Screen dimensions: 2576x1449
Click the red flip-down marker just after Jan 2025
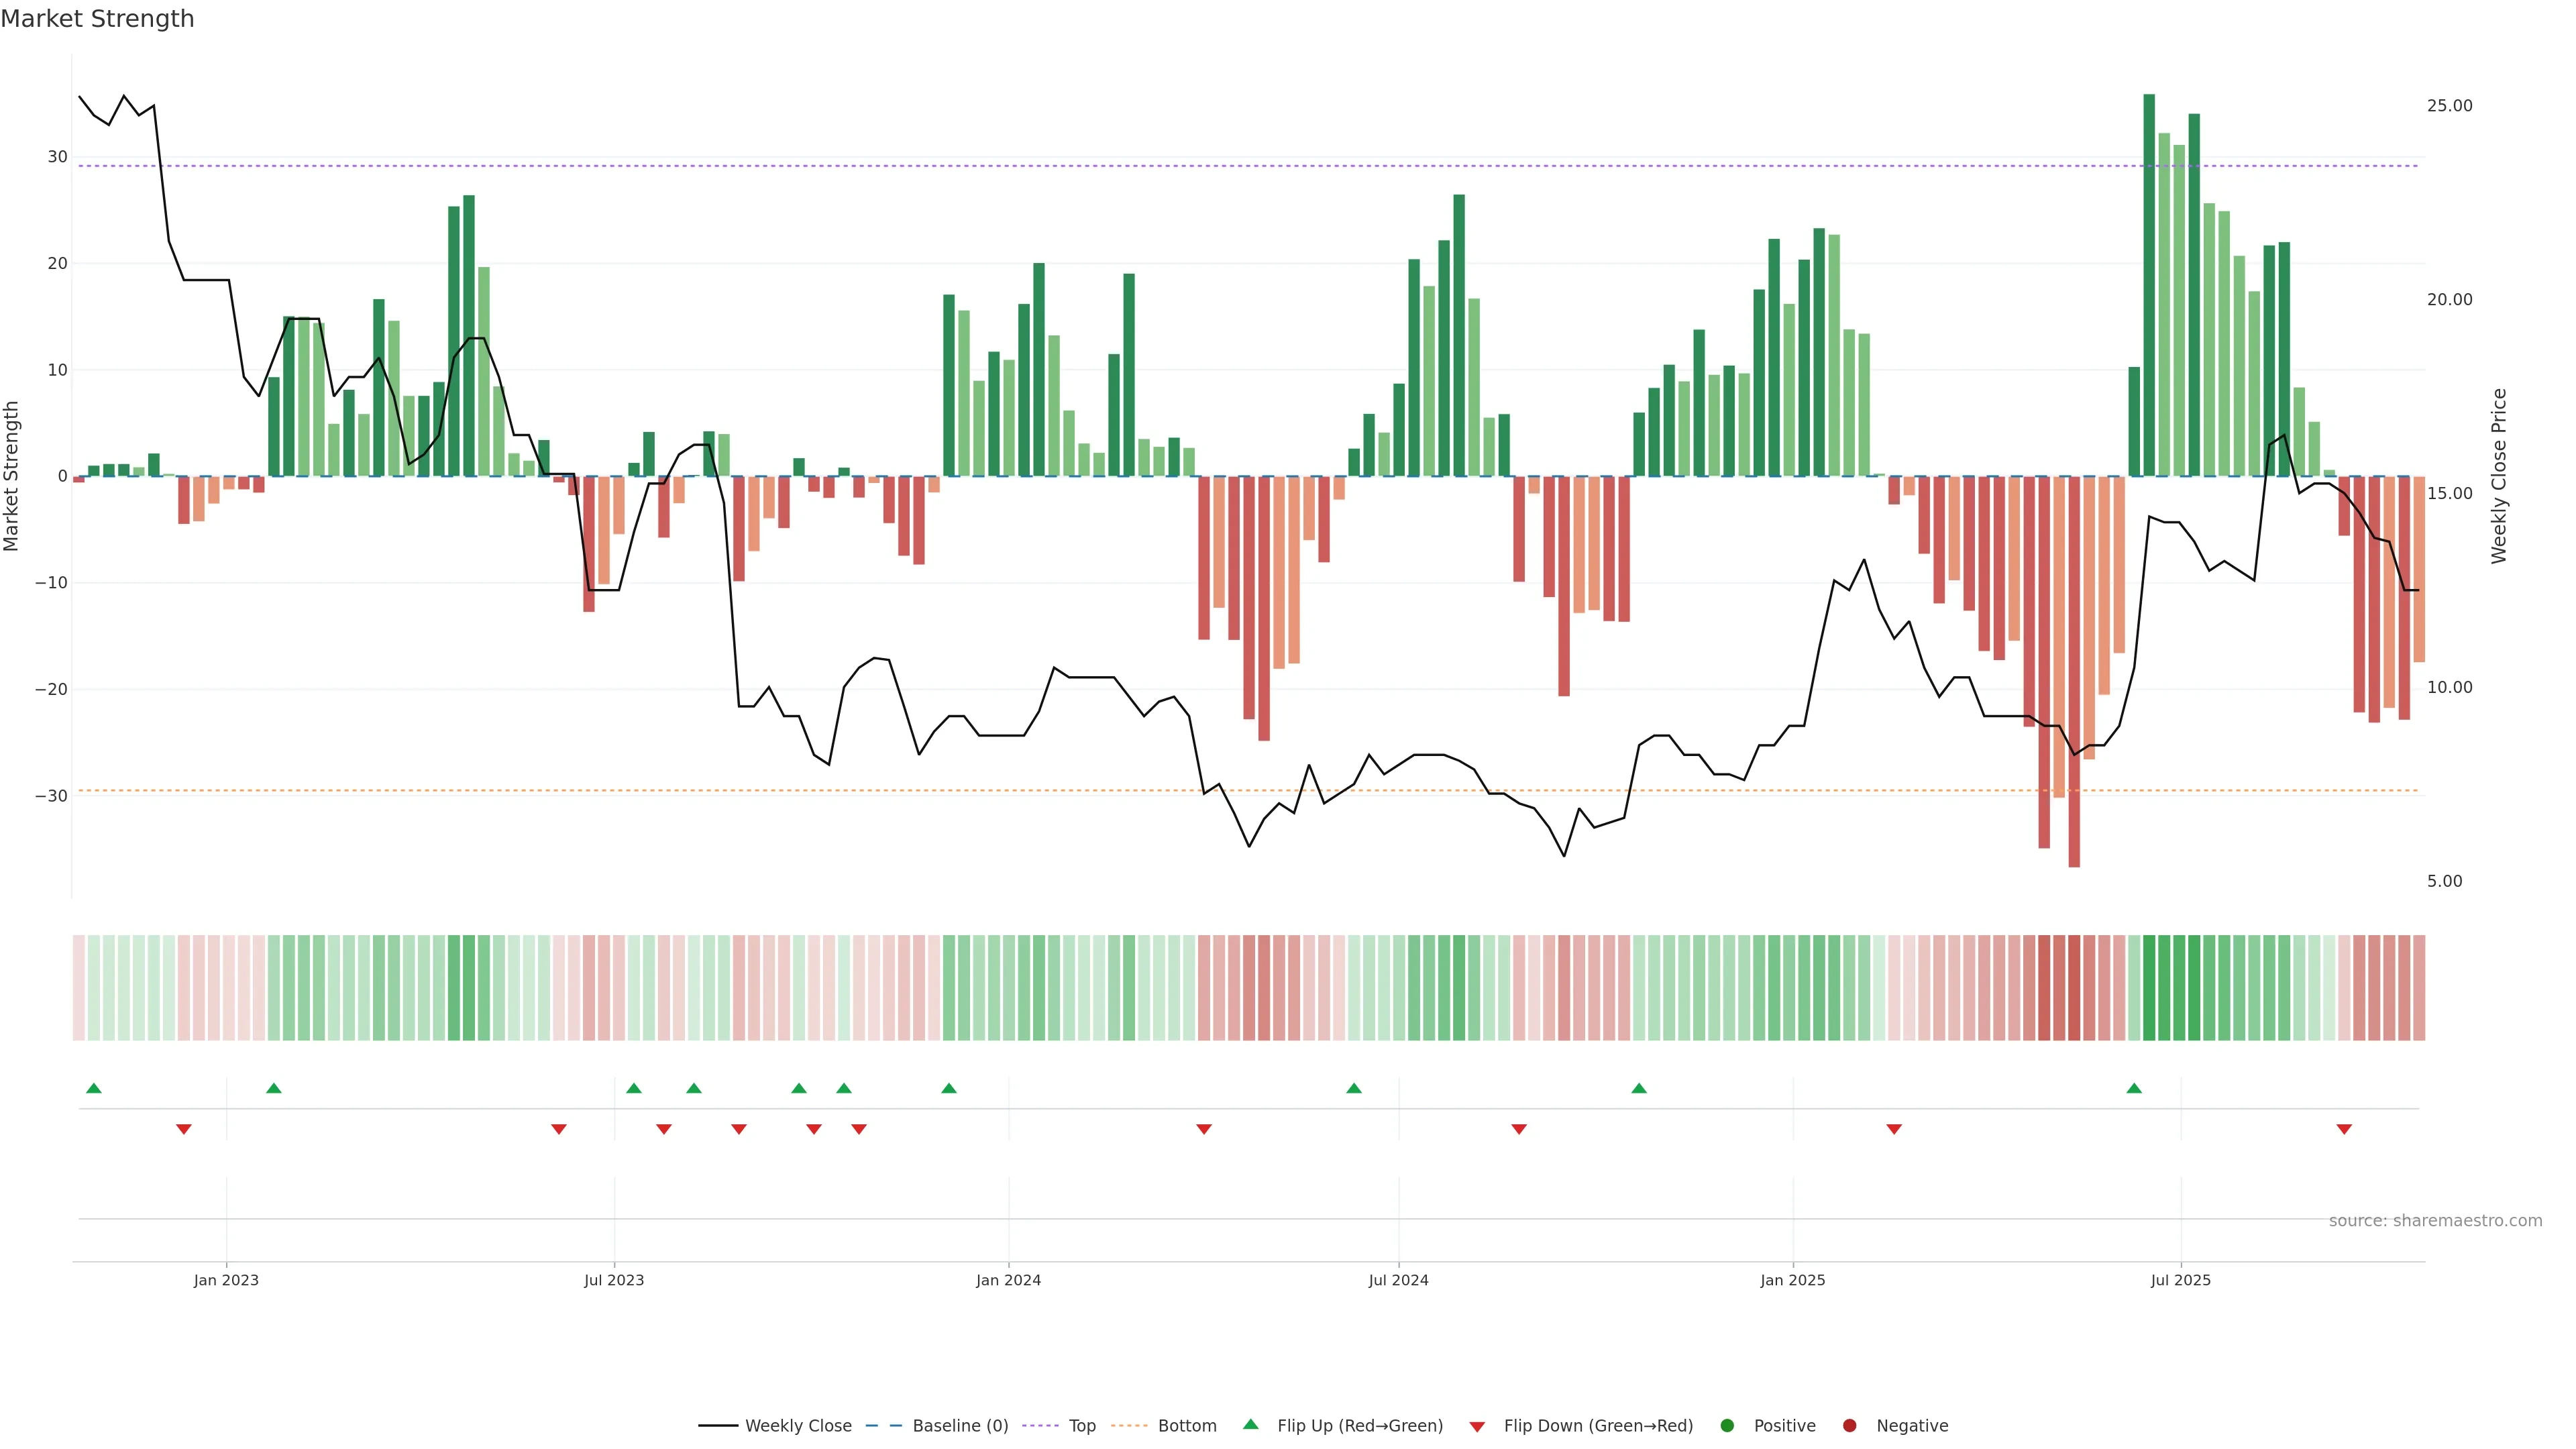(1894, 1129)
